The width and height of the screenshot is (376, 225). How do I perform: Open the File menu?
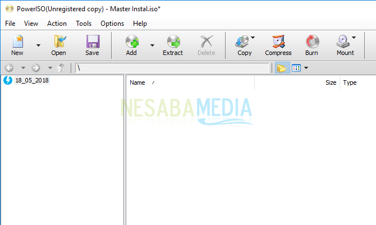pos(10,24)
